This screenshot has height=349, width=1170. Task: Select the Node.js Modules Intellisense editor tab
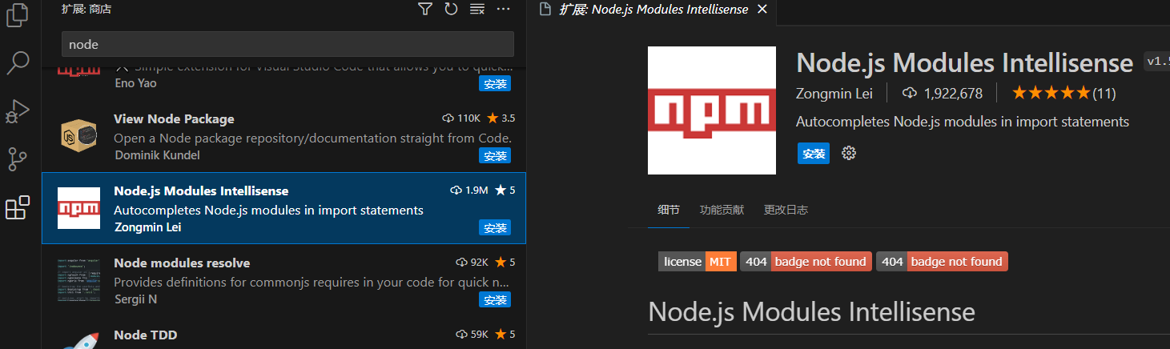click(x=653, y=10)
